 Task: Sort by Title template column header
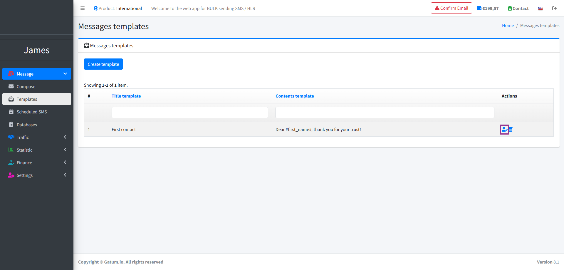point(126,96)
